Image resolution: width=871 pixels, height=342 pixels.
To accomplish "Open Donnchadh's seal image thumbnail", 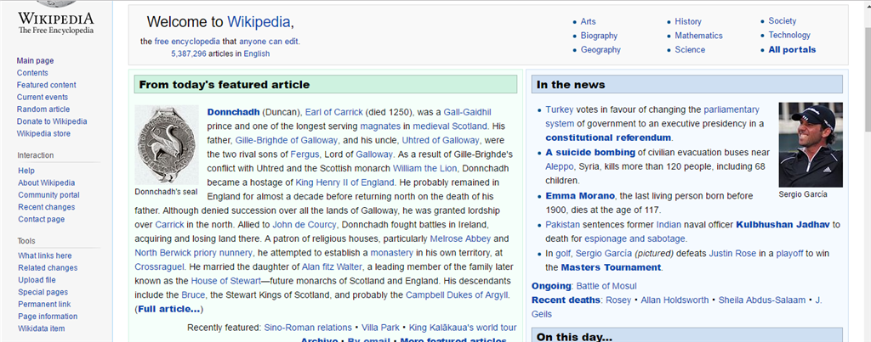I will click(x=167, y=144).
